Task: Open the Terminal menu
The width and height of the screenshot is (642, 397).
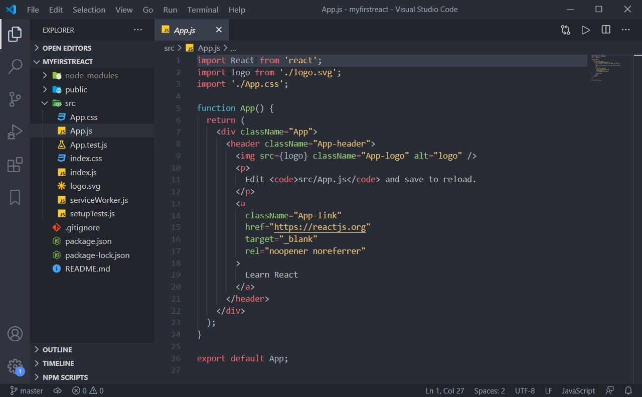Action: point(203,10)
